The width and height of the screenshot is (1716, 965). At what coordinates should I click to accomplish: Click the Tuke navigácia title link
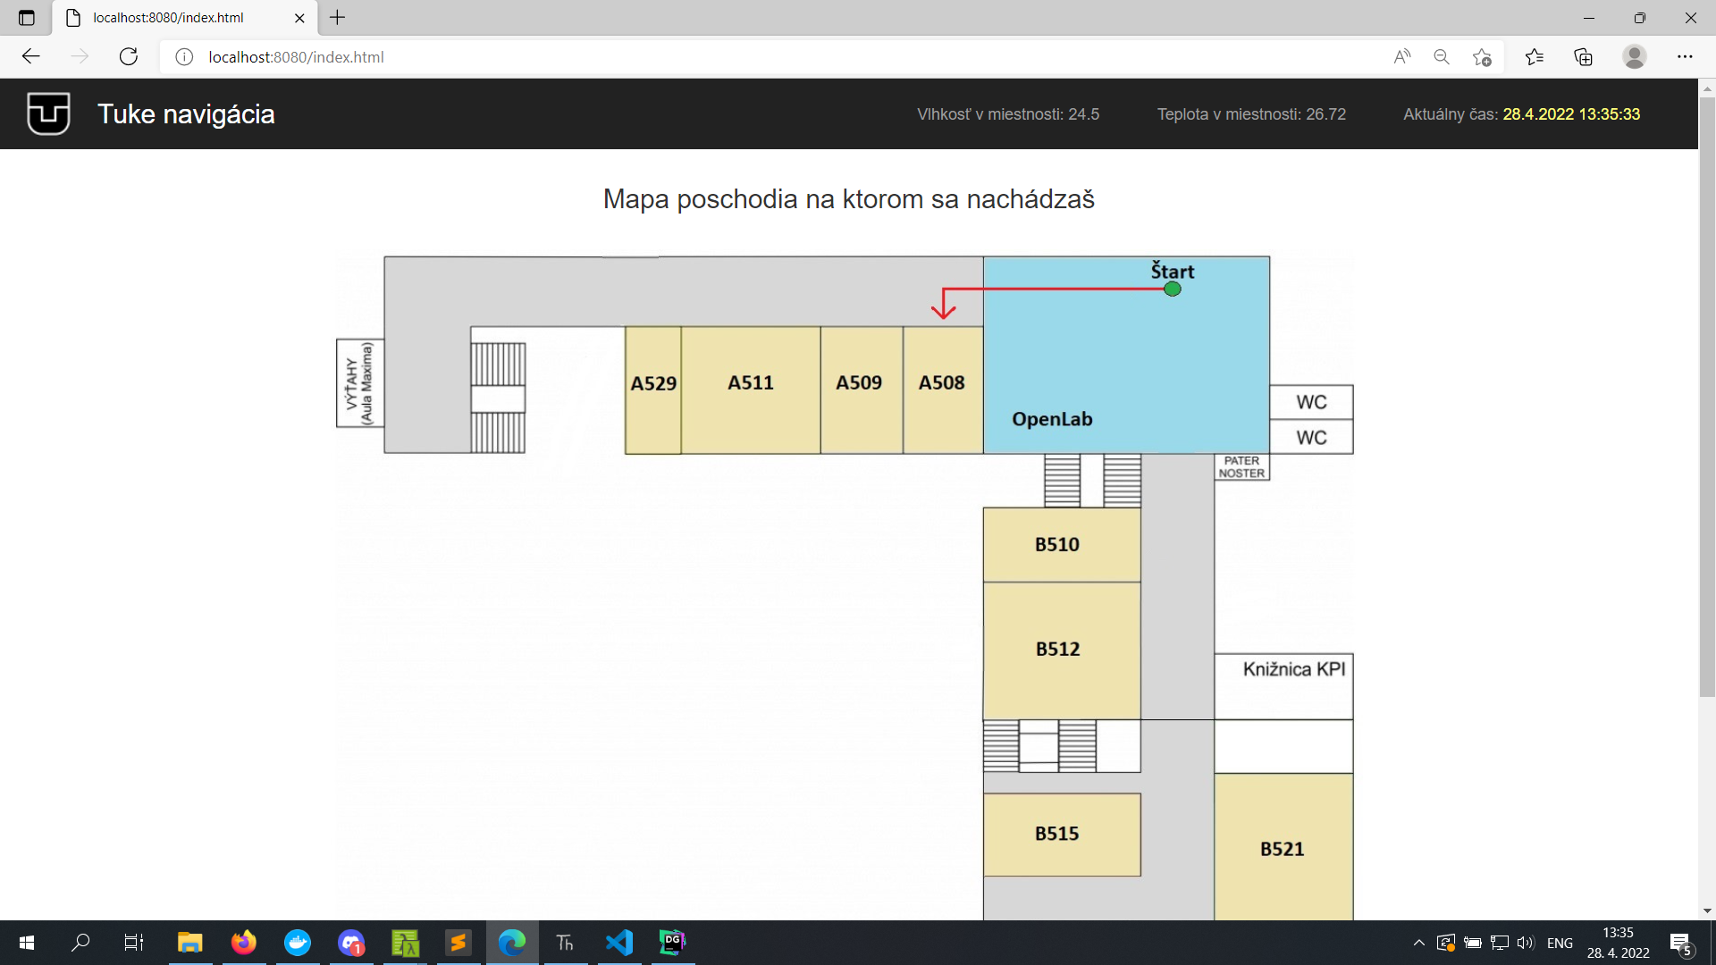186,114
